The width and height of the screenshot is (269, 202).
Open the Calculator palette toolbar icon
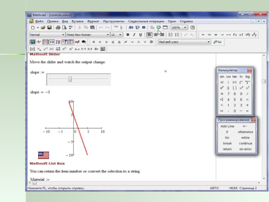[x=33, y=42]
